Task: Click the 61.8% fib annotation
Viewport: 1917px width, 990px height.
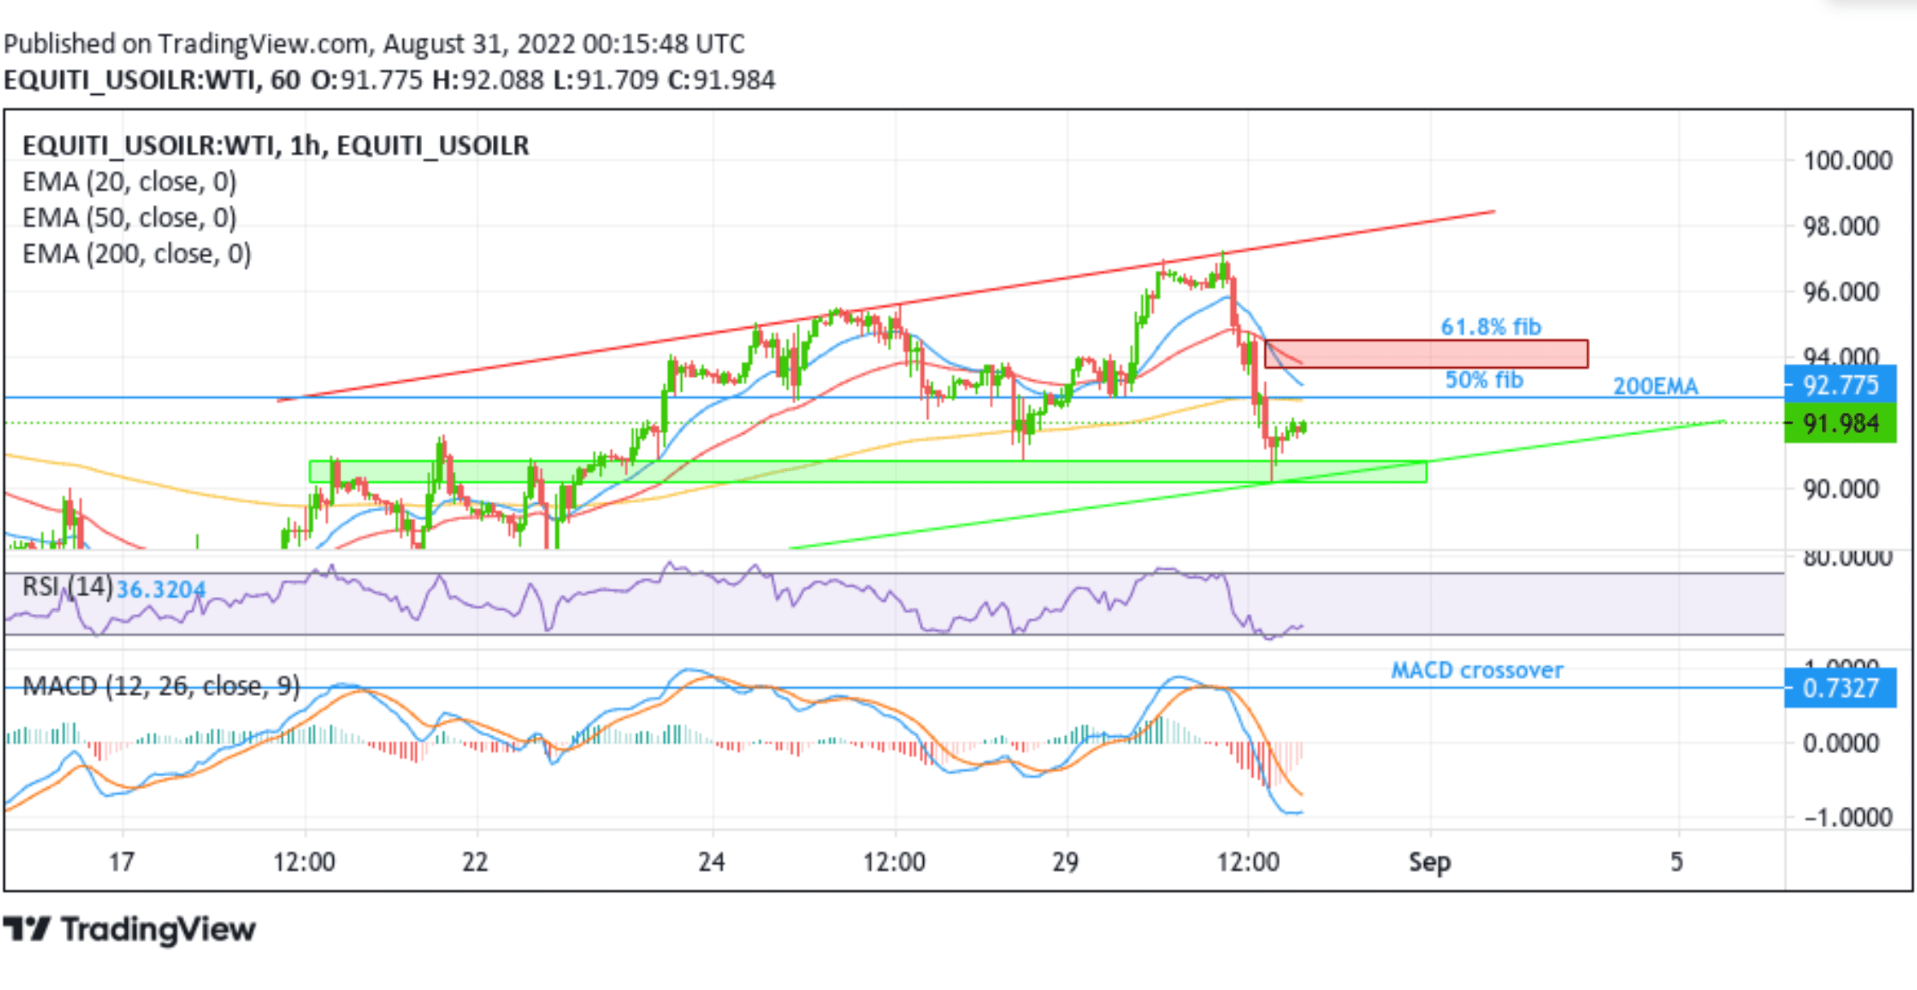Action: (1491, 327)
